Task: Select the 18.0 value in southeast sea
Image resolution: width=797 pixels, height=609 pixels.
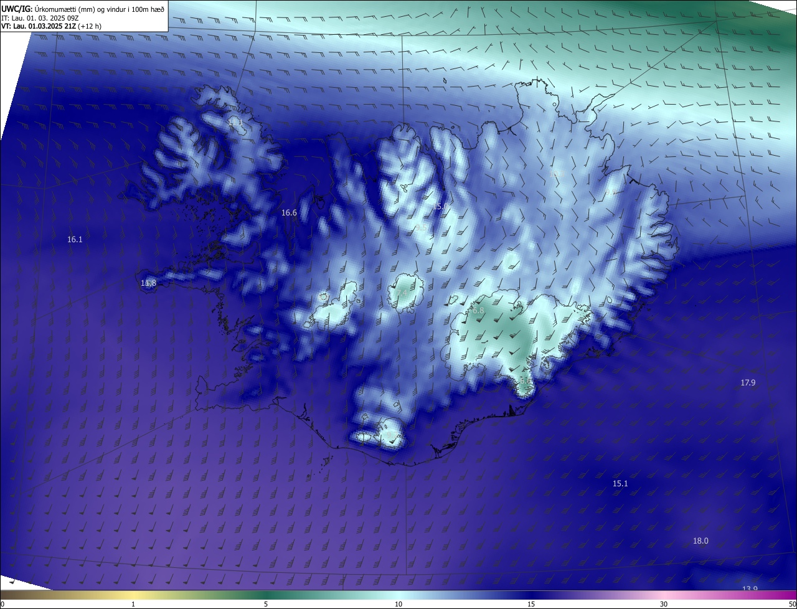Action: [700, 541]
